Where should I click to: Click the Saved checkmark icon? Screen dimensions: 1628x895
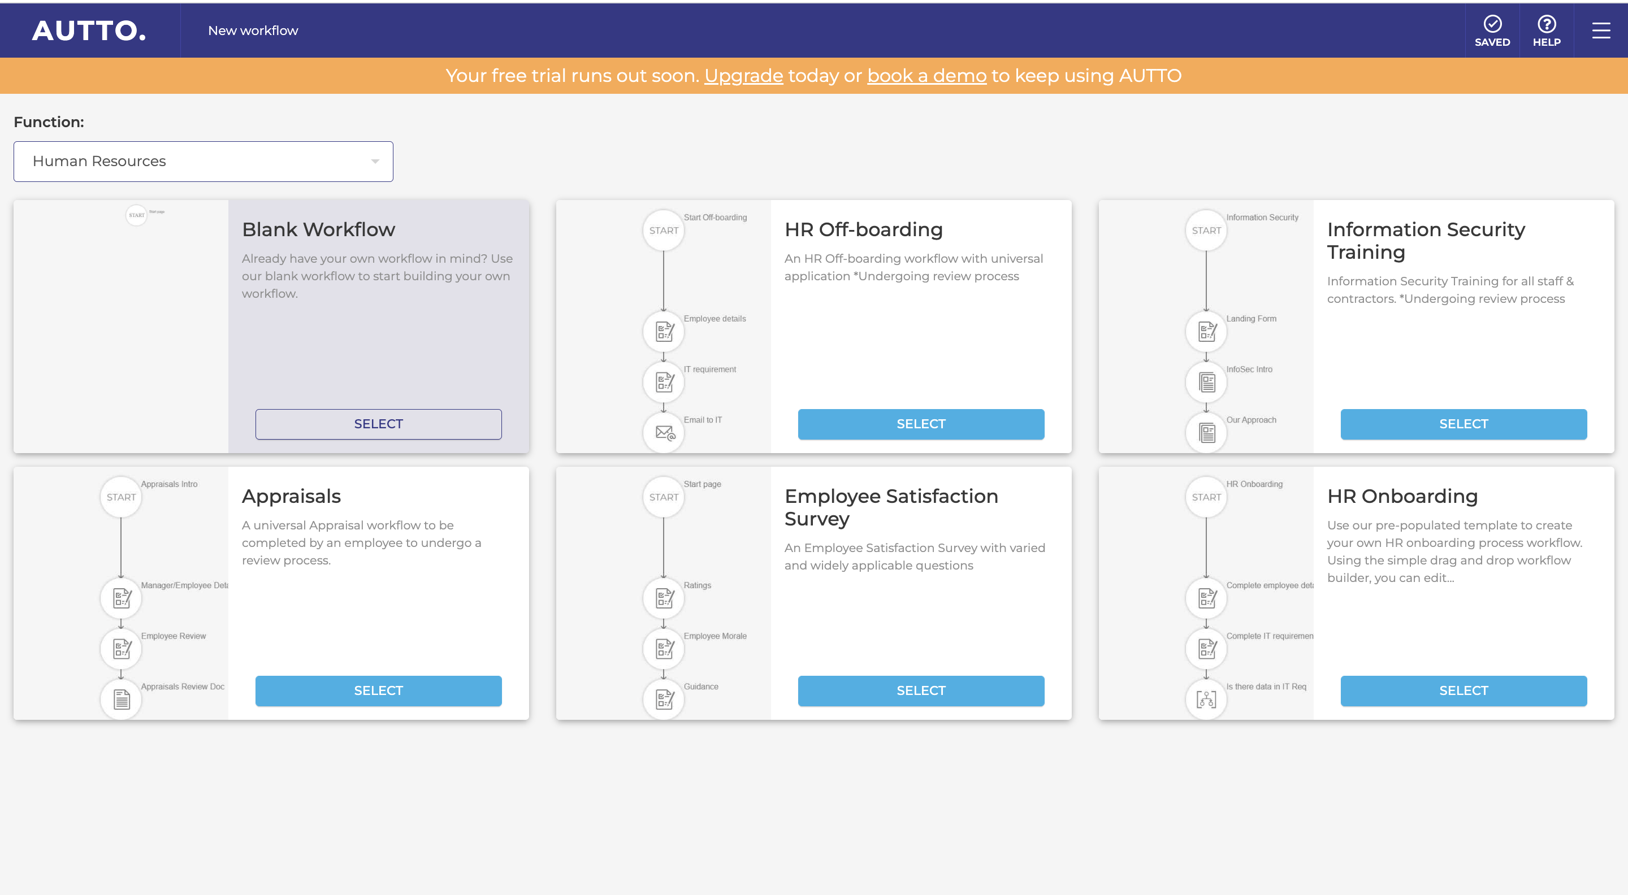(1492, 24)
